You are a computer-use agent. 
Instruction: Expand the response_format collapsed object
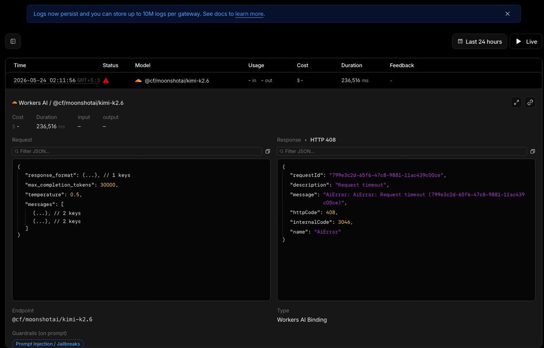click(90, 175)
